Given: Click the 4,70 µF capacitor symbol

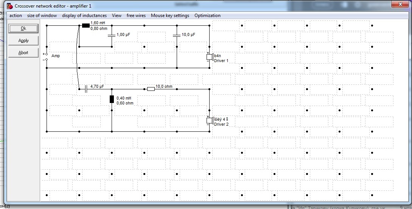Looking at the screenshot, I should (x=86, y=89).
